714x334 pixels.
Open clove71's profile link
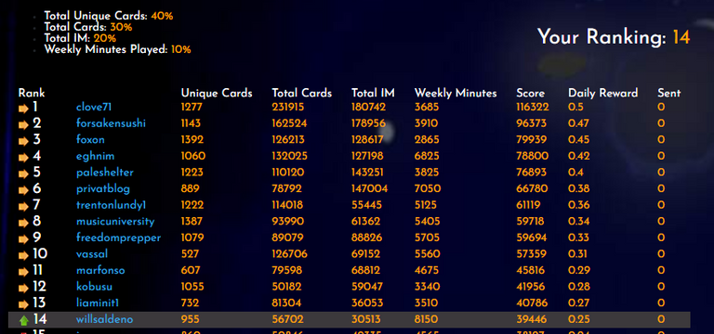coord(94,108)
